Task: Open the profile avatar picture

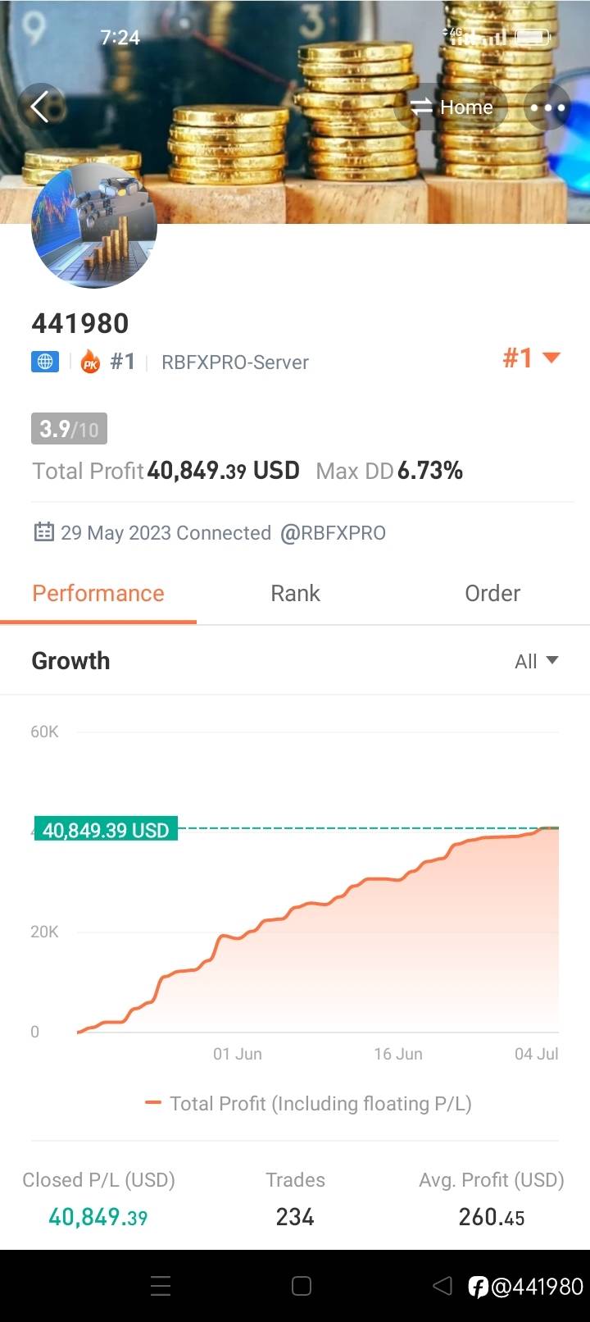Action: click(94, 226)
